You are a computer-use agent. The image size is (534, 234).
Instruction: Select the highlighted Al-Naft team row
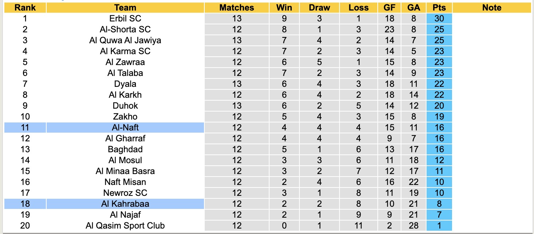click(125, 128)
